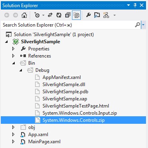Screen dimensions: 148x148
Task: Click the Bin folder icon
Action: 23,63
